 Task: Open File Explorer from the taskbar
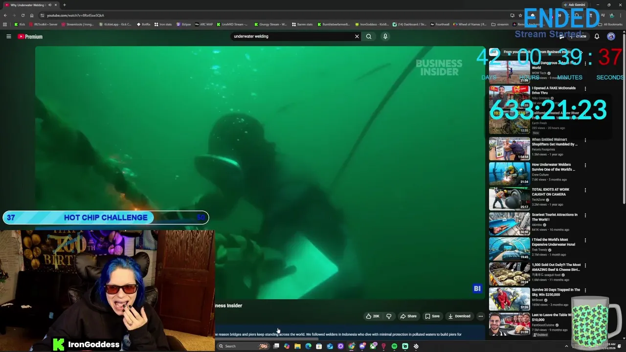[297, 346]
